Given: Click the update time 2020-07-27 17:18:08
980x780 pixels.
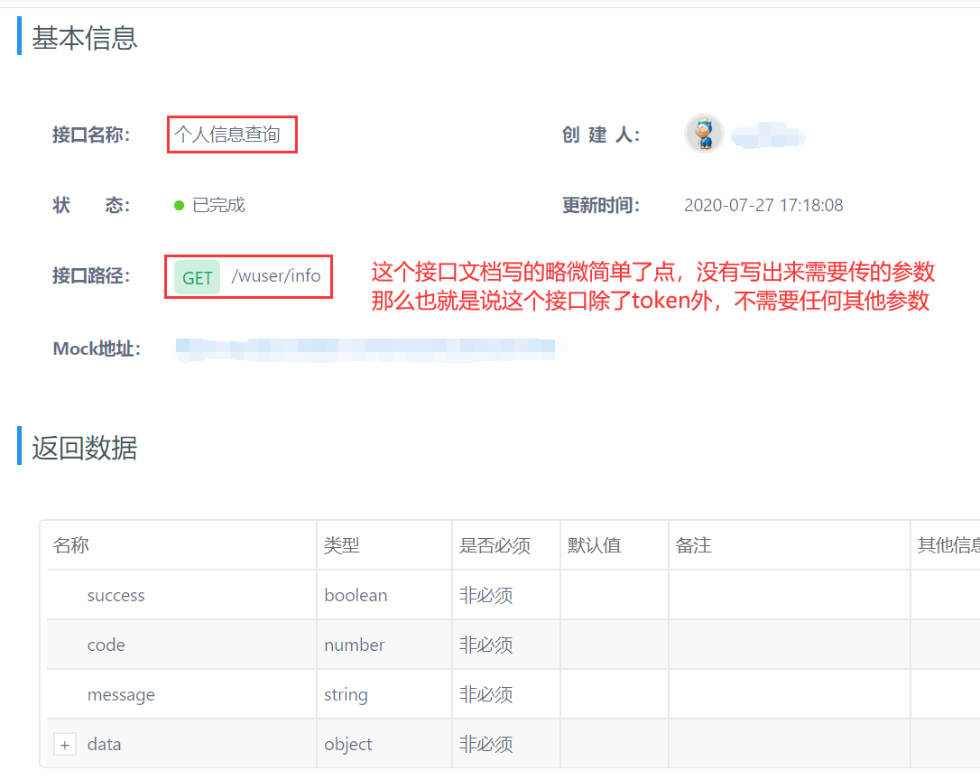Looking at the screenshot, I should pyautogui.click(x=763, y=205).
